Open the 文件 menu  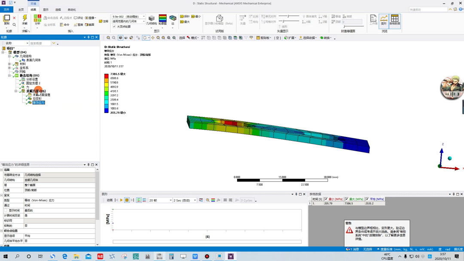click(6, 9)
